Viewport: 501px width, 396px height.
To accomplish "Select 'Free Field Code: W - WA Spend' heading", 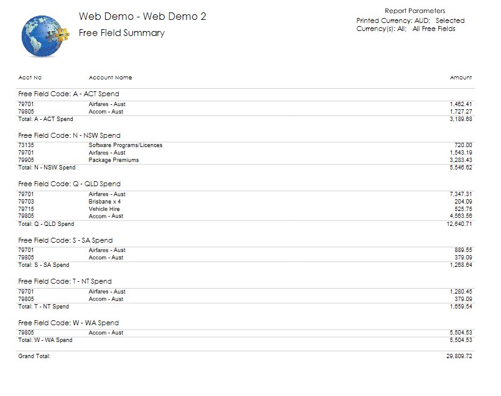I will [x=68, y=323].
